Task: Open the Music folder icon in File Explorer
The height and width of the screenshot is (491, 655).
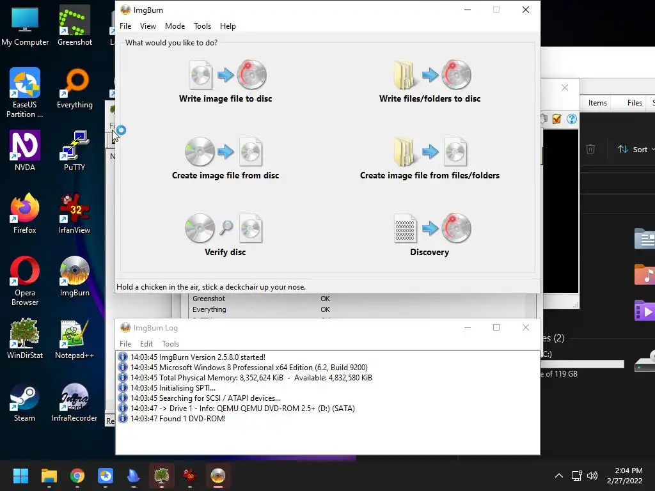Action: click(x=645, y=275)
